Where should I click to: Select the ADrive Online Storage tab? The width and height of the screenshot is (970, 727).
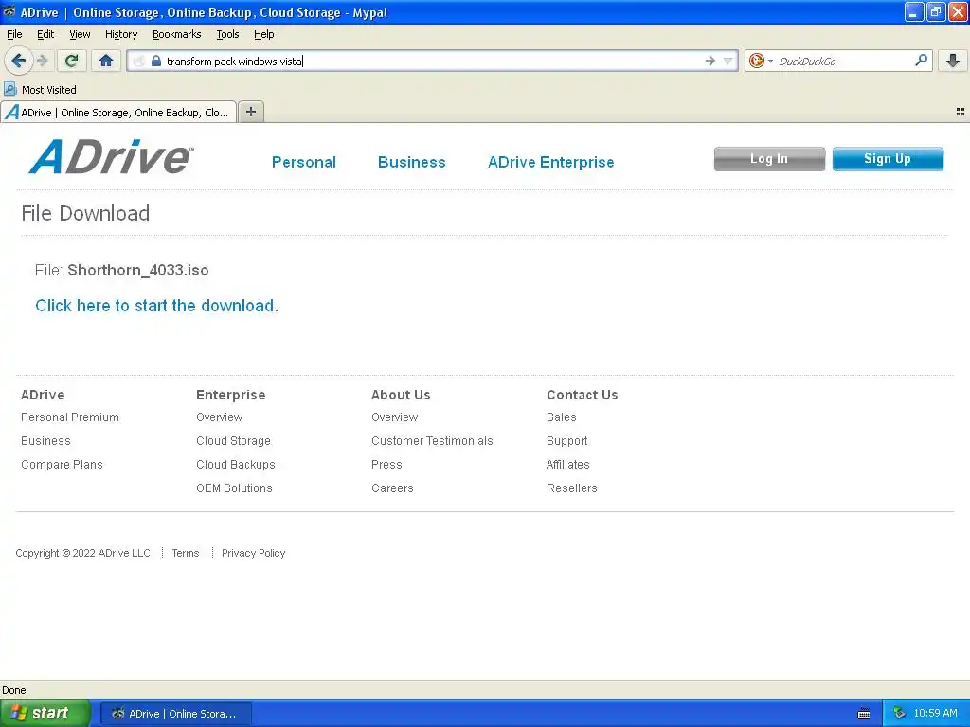pos(118,112)
